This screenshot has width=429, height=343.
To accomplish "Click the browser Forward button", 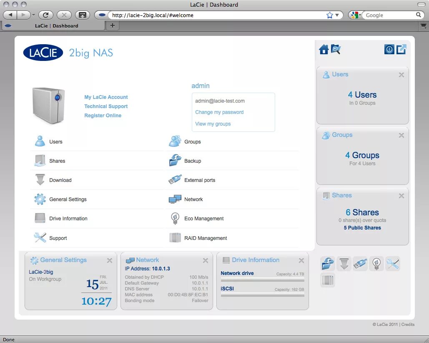I will tap(24, 15).
